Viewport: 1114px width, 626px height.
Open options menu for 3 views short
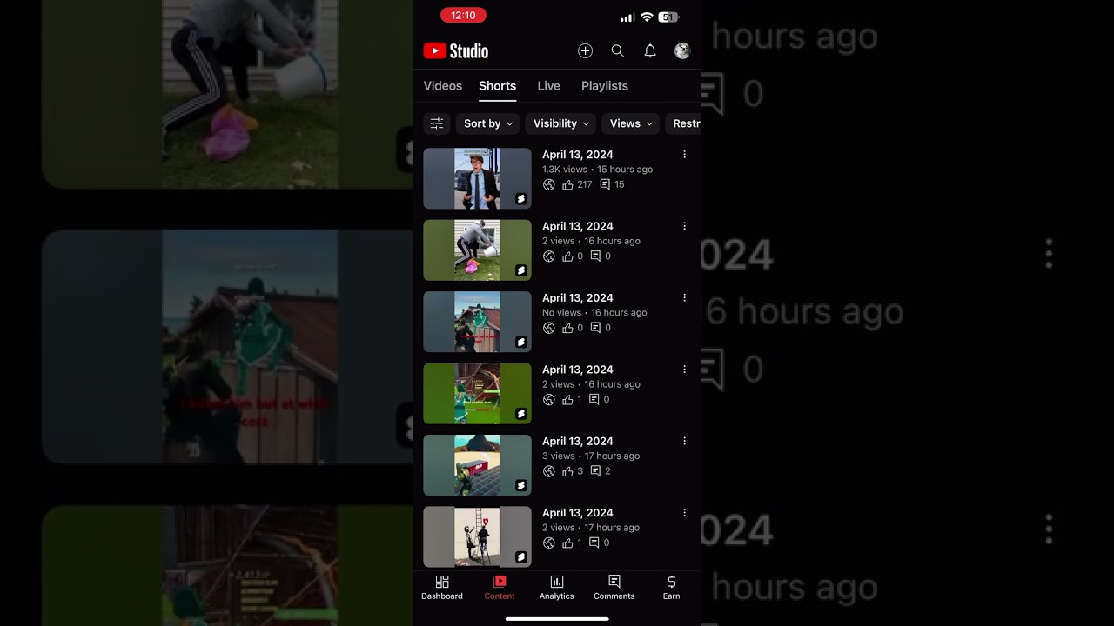coord(684,442)
